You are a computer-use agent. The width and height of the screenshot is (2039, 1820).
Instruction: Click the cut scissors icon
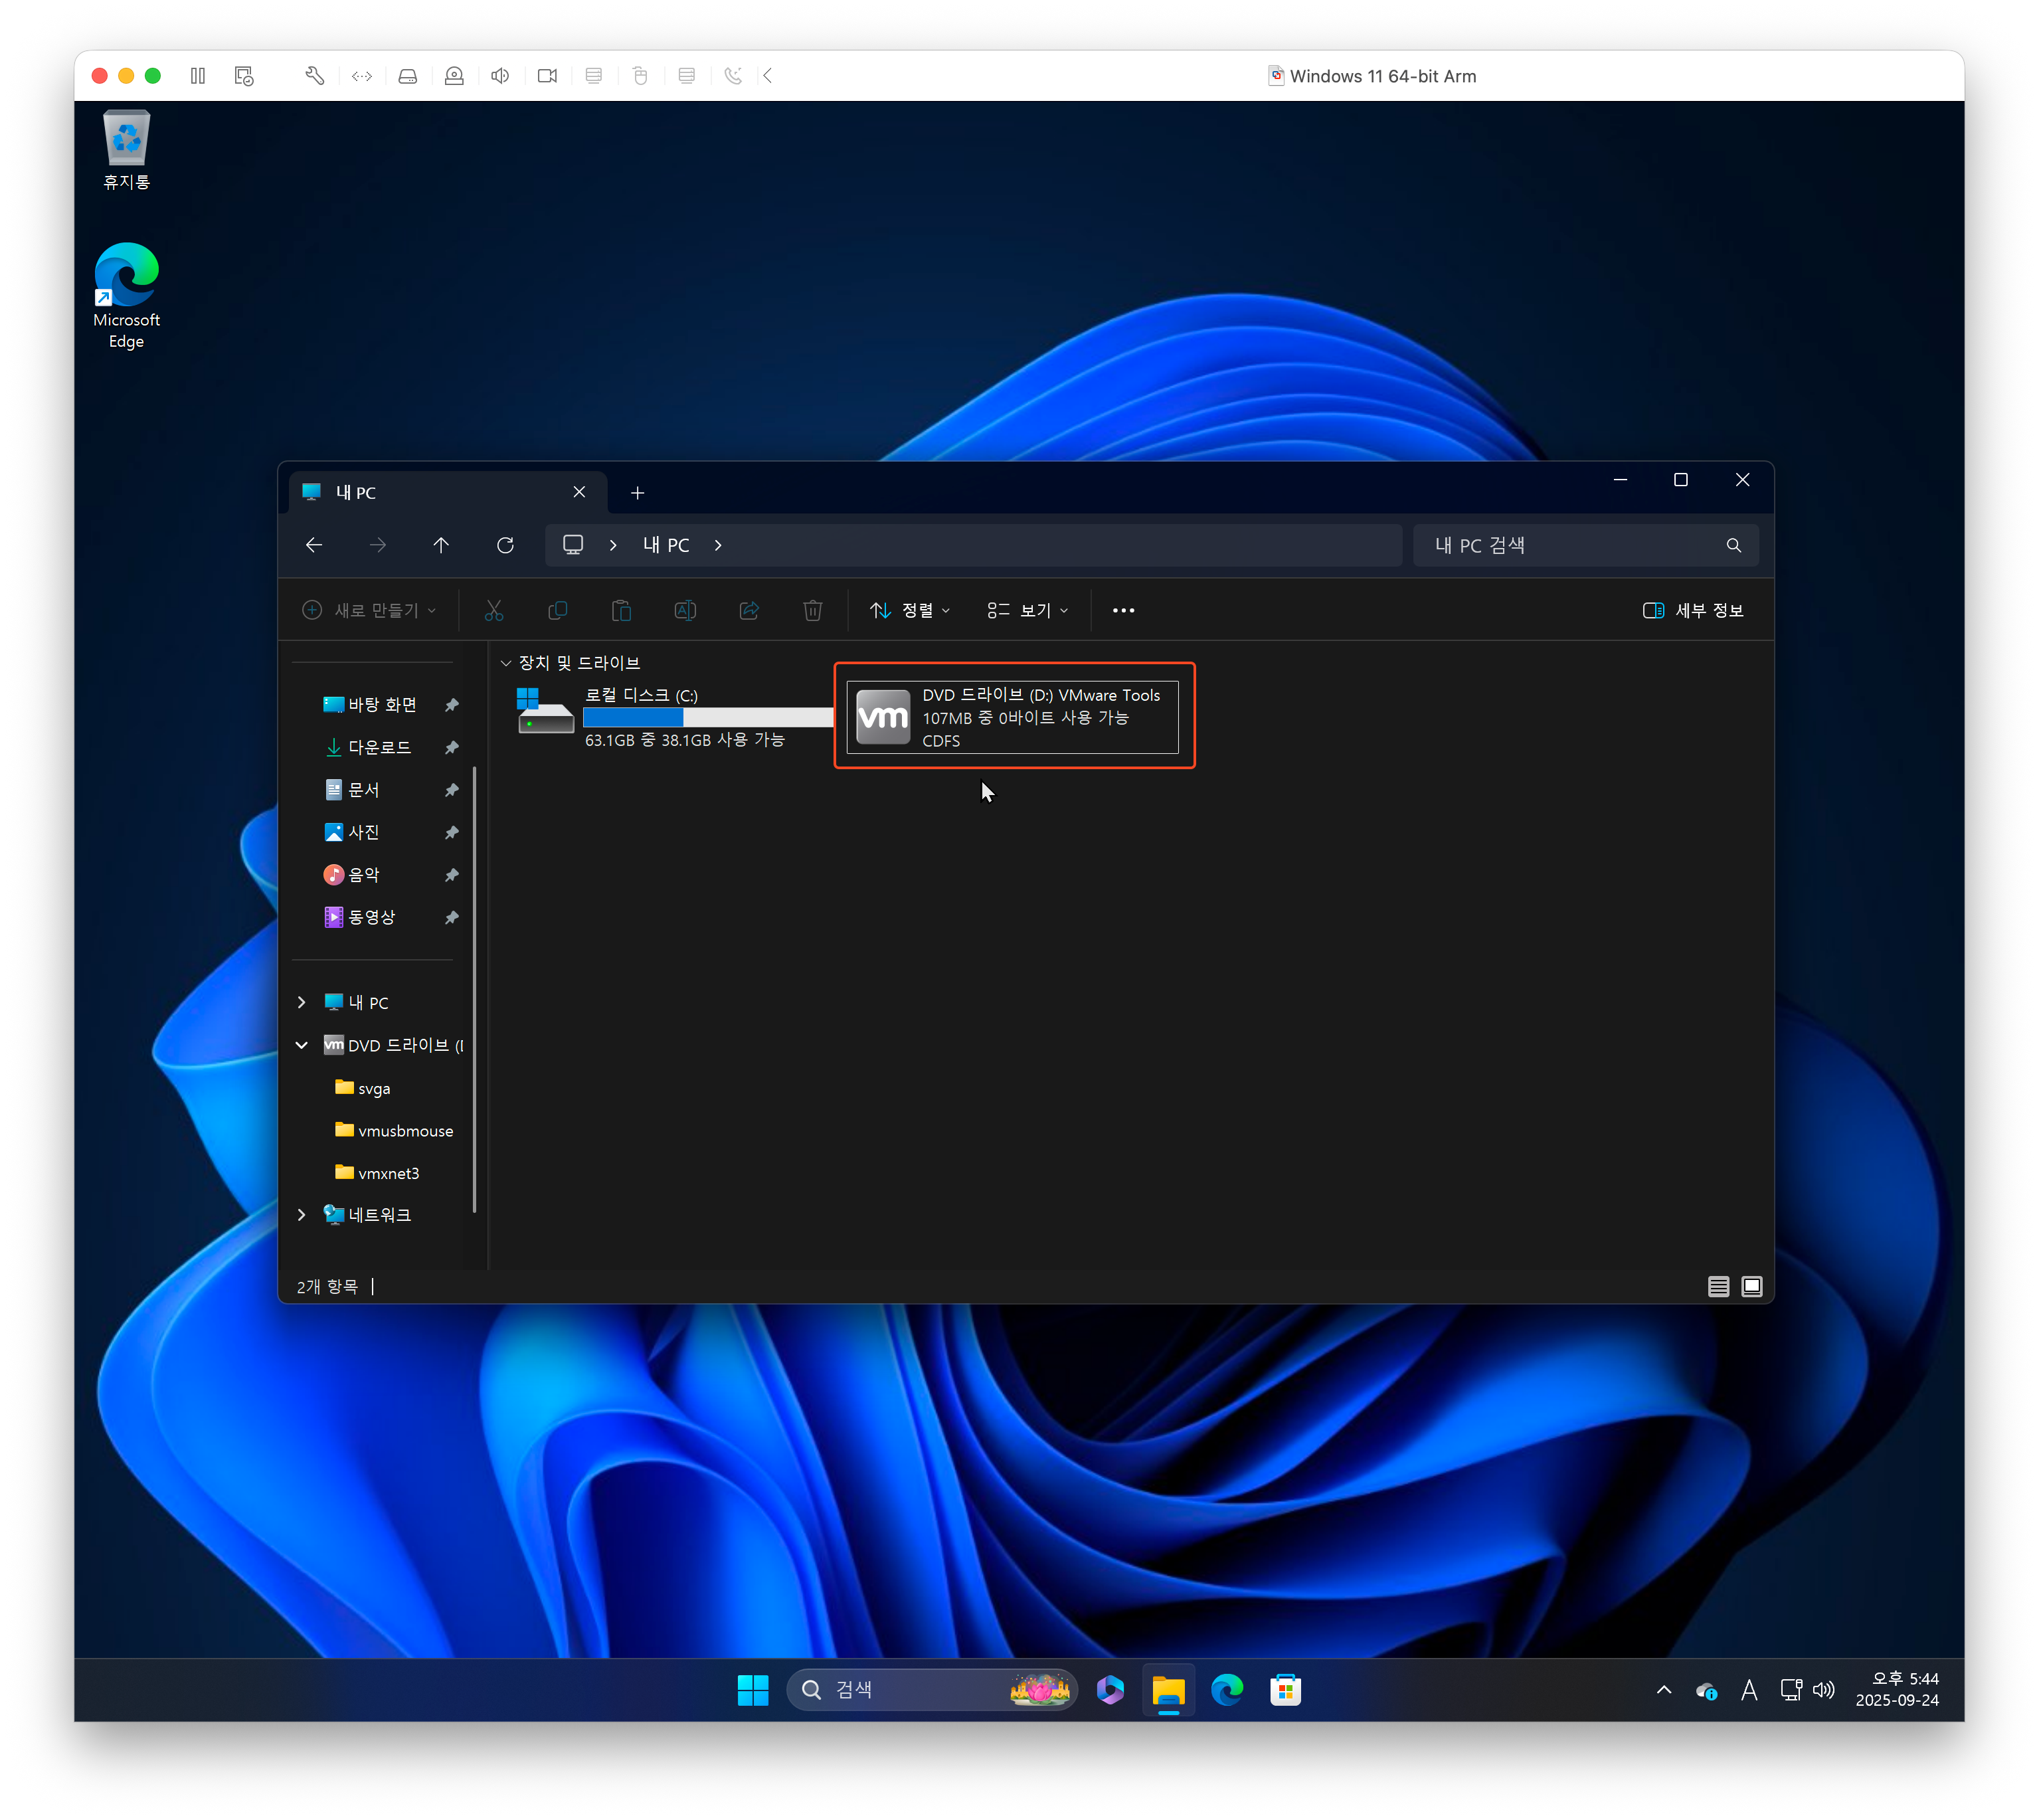tap(494, 610)
